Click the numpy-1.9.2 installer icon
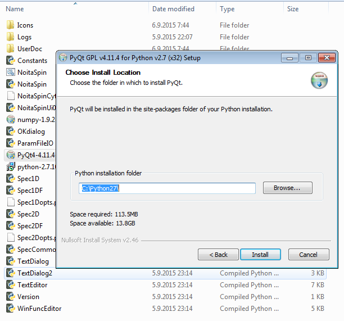Viewport: 344px width, 321px height. point(11,120)
